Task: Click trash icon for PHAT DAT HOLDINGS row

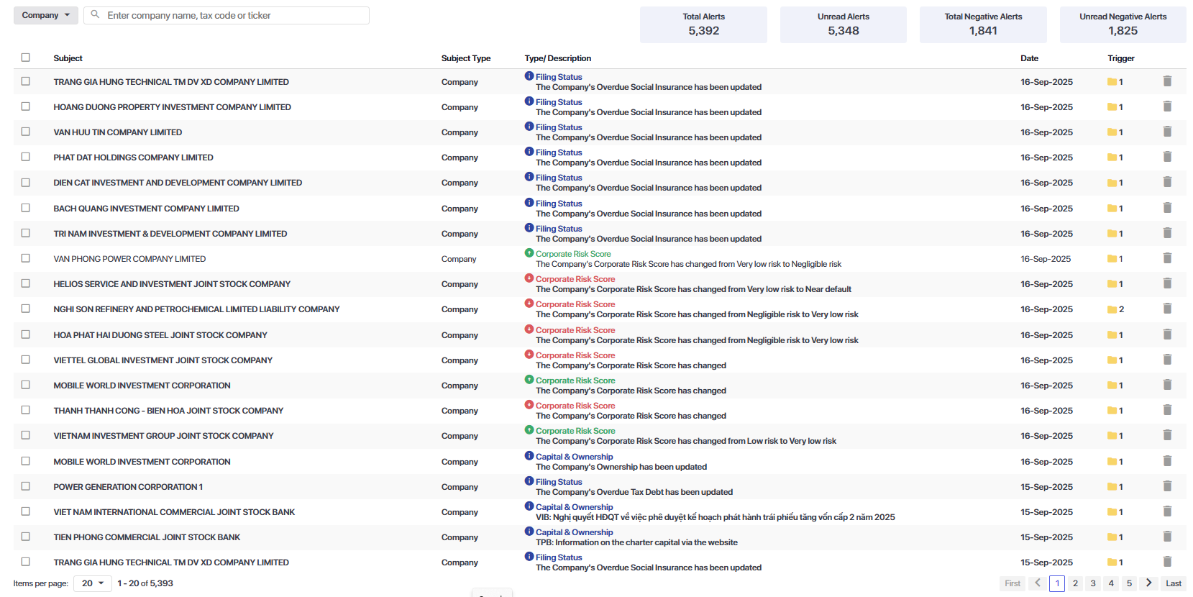Action: 1167,157
